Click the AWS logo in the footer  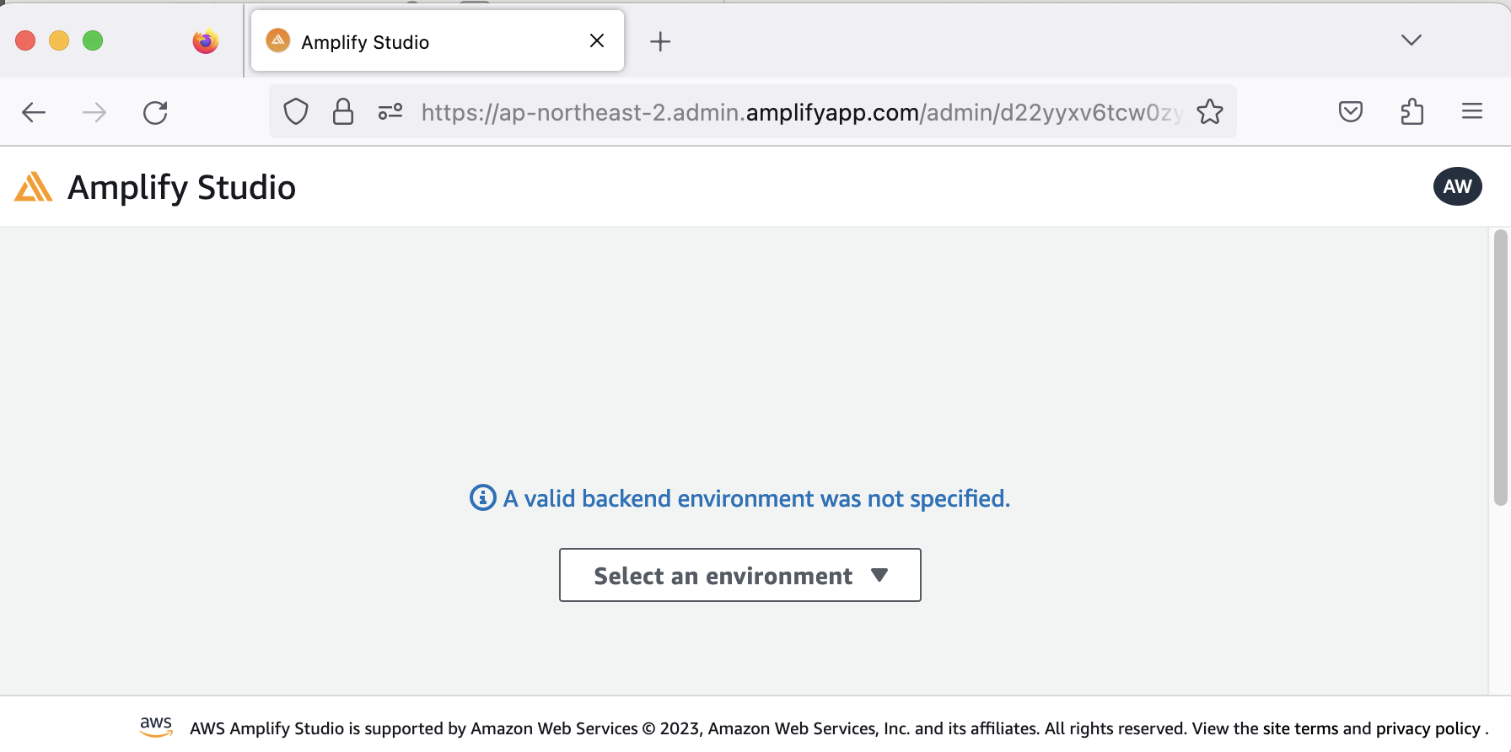click(x=155, y=726)
